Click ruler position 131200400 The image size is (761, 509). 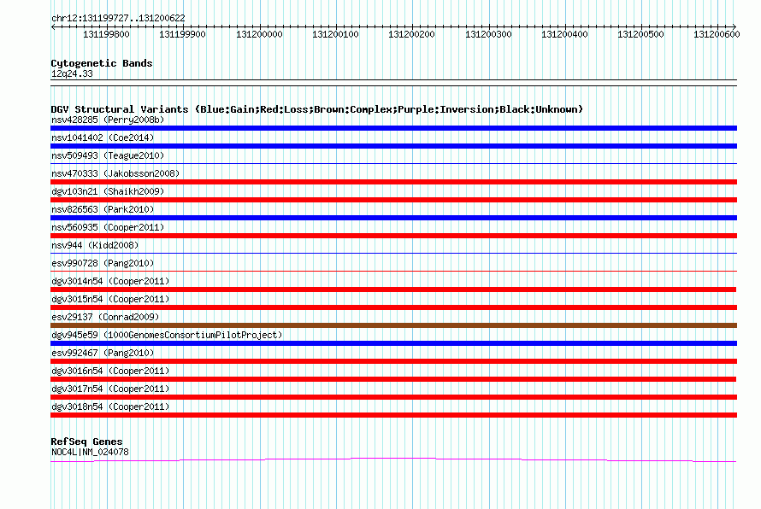point(564,34)
